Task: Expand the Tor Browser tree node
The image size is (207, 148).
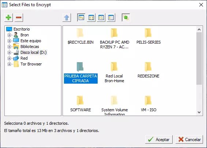Action: pos(9,64)
